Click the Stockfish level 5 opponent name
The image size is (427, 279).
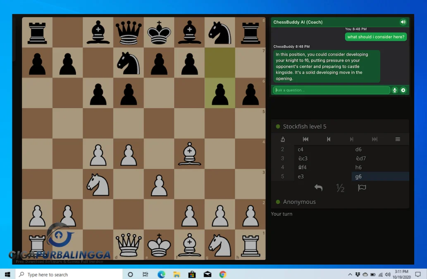(305, 127)
